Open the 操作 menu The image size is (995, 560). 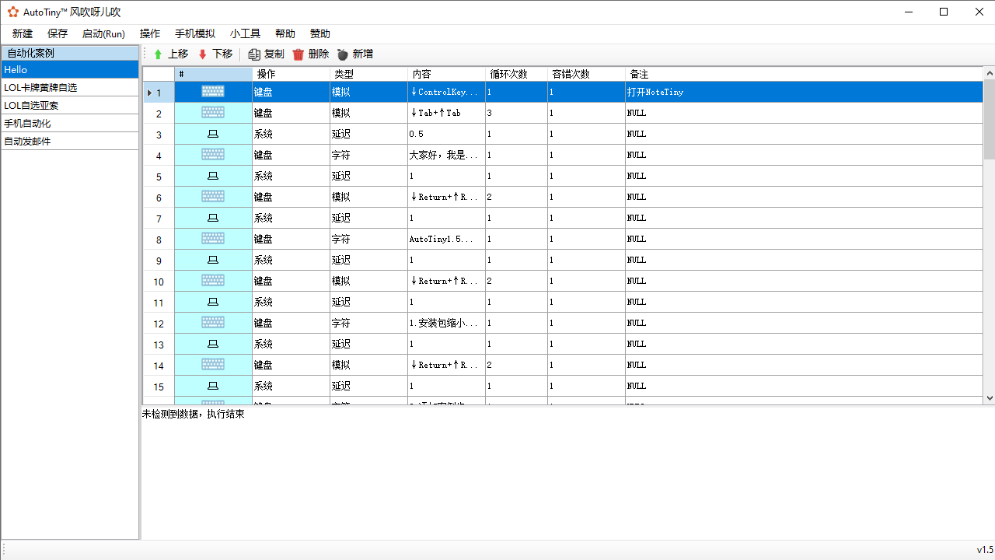(148, 33)
